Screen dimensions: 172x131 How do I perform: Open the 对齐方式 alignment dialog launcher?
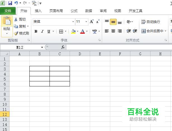pos(166,40)
